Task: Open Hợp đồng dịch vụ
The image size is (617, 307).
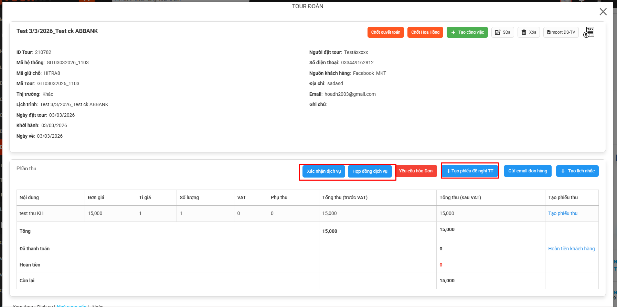Action: pyautogui.click(x=370, y=171)
